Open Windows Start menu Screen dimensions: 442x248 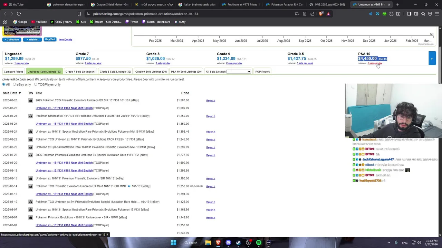click(x=173, y=242)
